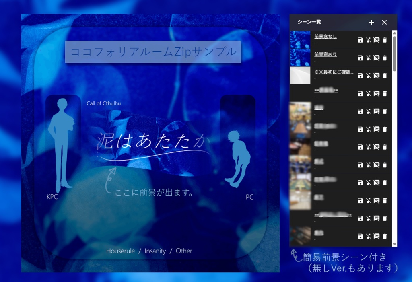Click text-off icon in 前景窓あり row

click(377, 58)
